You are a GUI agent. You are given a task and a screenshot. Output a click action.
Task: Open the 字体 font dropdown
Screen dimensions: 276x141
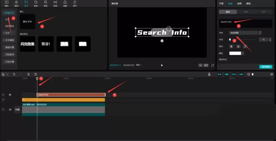click(x=244, y=33)
